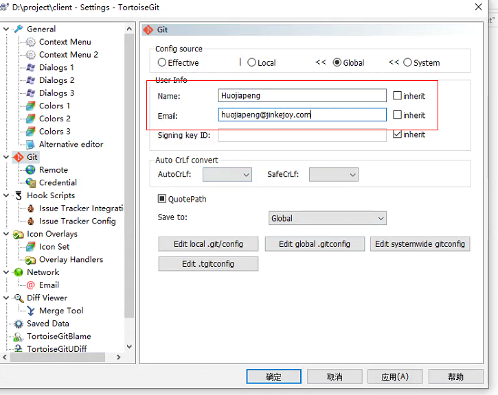This screenshot has height=395, width=498.
Task: Click Edit local .git/config button
Action: pos(208,244)
